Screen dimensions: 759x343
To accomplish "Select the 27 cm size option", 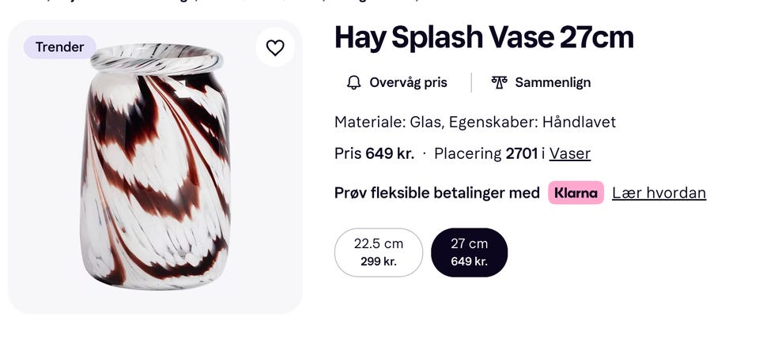I will [x=469, y=252].
